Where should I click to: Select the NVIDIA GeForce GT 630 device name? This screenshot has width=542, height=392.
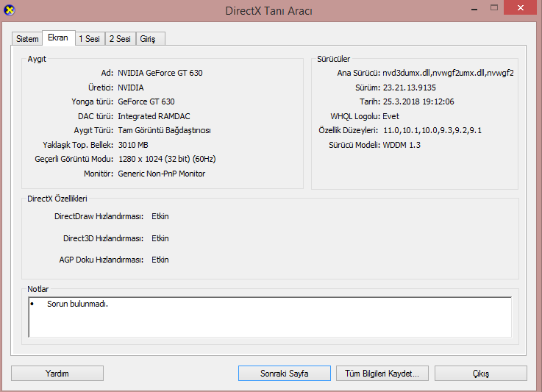(160, 74)
